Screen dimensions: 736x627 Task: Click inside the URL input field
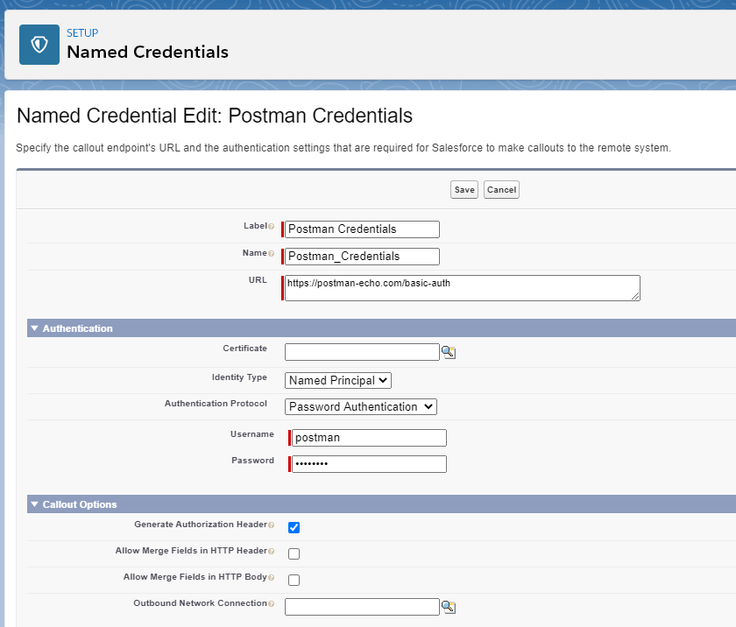[456, 287]
